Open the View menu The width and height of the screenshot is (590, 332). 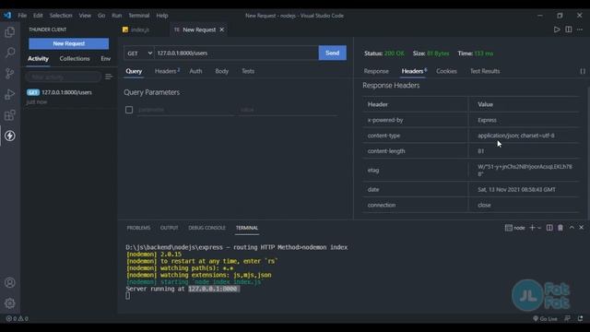coord(85,16)
